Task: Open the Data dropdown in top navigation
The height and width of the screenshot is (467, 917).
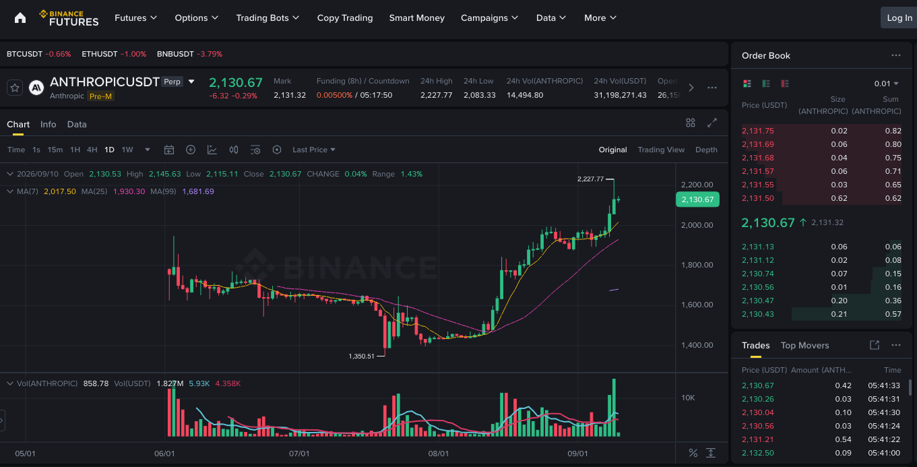Action: (550, 18)
